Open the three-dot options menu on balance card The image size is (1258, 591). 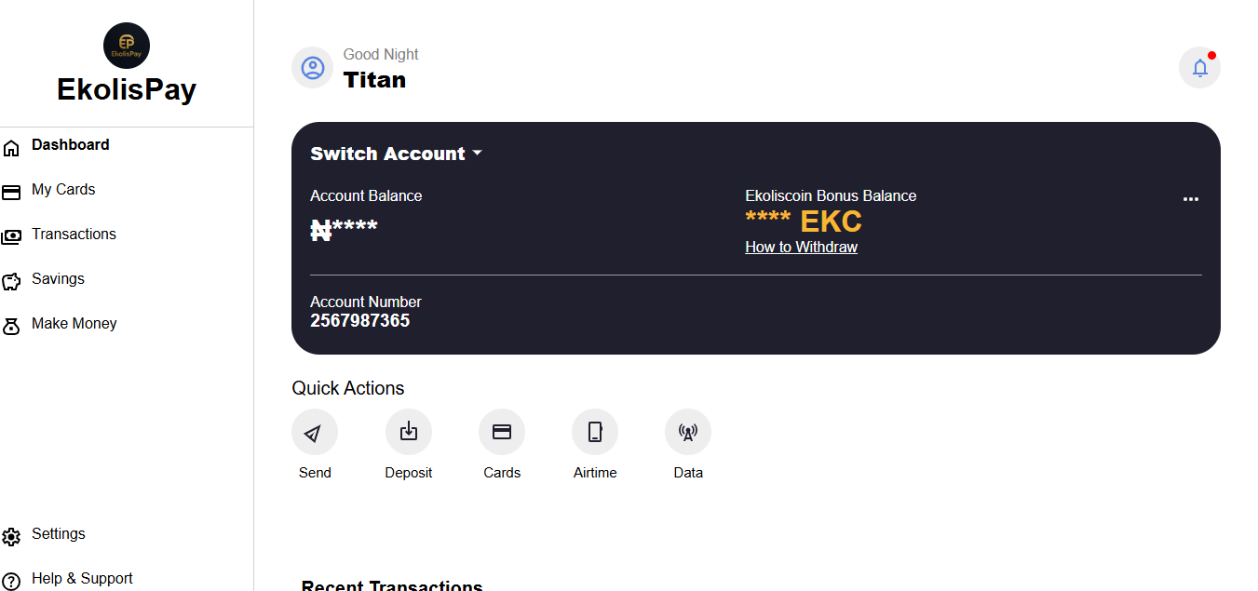pos(1191,198)
